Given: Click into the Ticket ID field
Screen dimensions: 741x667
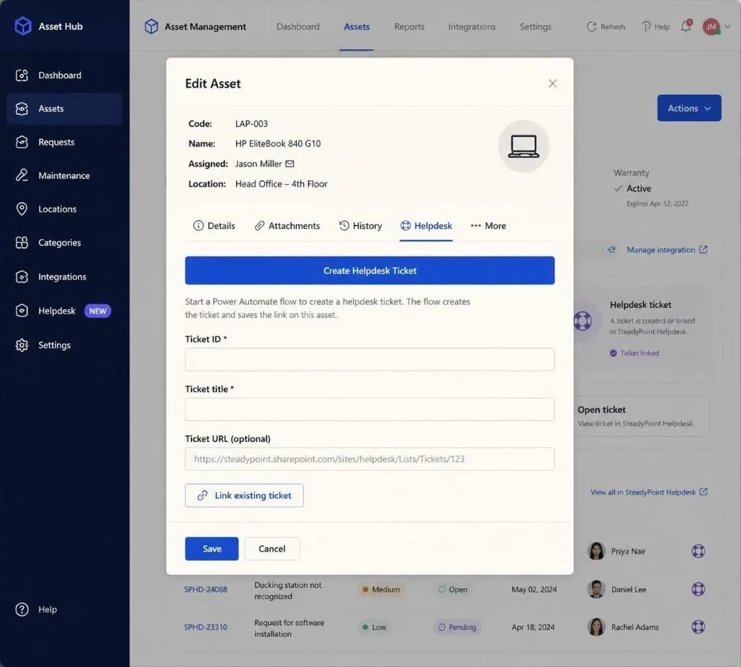Looking at the screenshot, I should (x=370, y=359).
